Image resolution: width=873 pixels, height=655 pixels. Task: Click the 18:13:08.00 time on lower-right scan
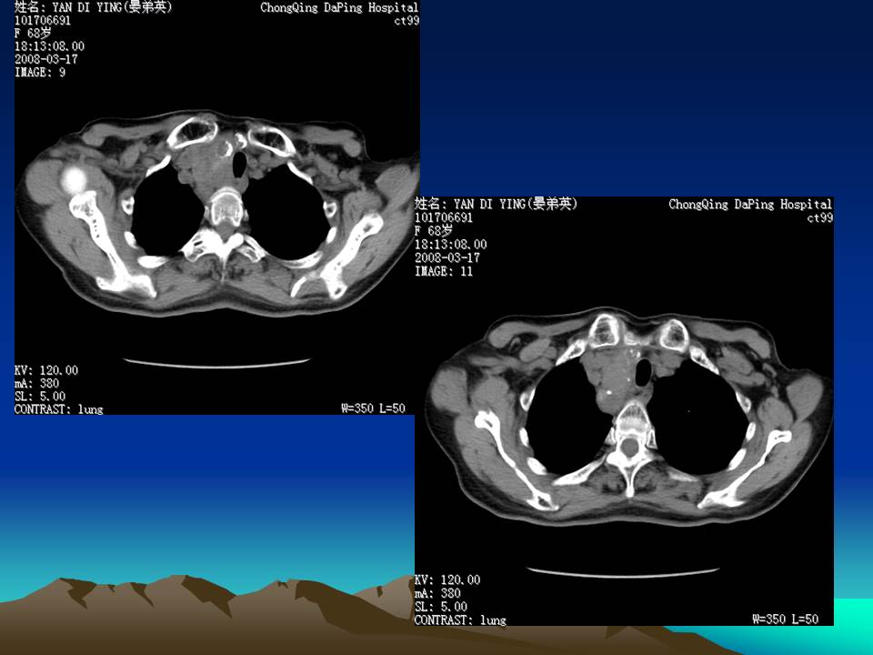[x=451, y=245]
